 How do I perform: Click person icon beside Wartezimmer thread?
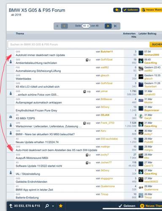[11, 125]
